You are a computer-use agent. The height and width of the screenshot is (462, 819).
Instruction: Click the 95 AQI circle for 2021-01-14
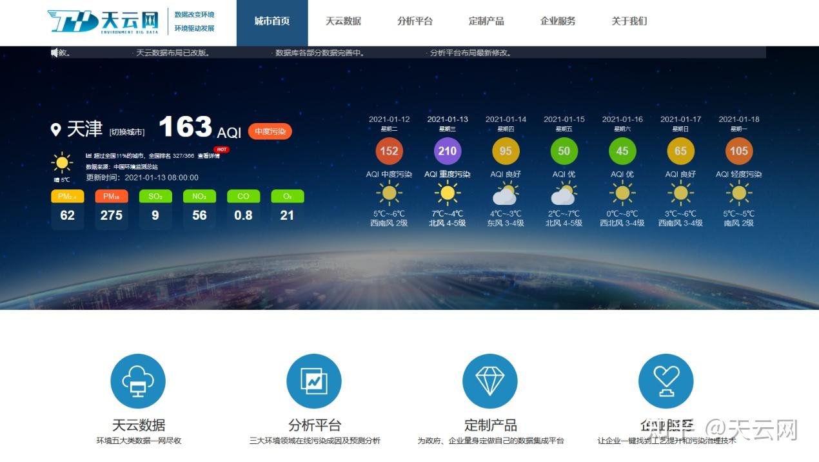tap(506, 151)
